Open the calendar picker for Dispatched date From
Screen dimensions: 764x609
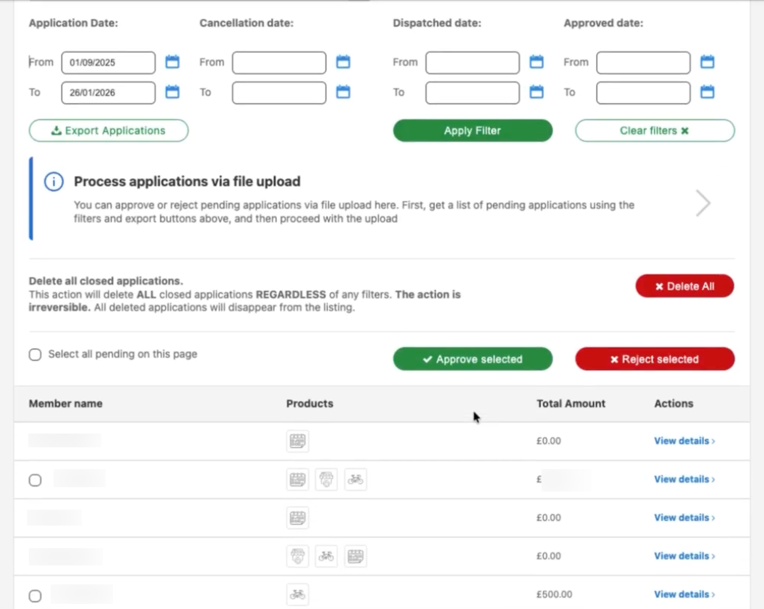click(x=537, y=62)
